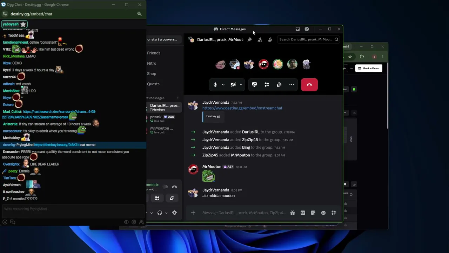Click search magnifier icon in Discord search box
Screen dimensions: 449x253
(x=336, y=40)
